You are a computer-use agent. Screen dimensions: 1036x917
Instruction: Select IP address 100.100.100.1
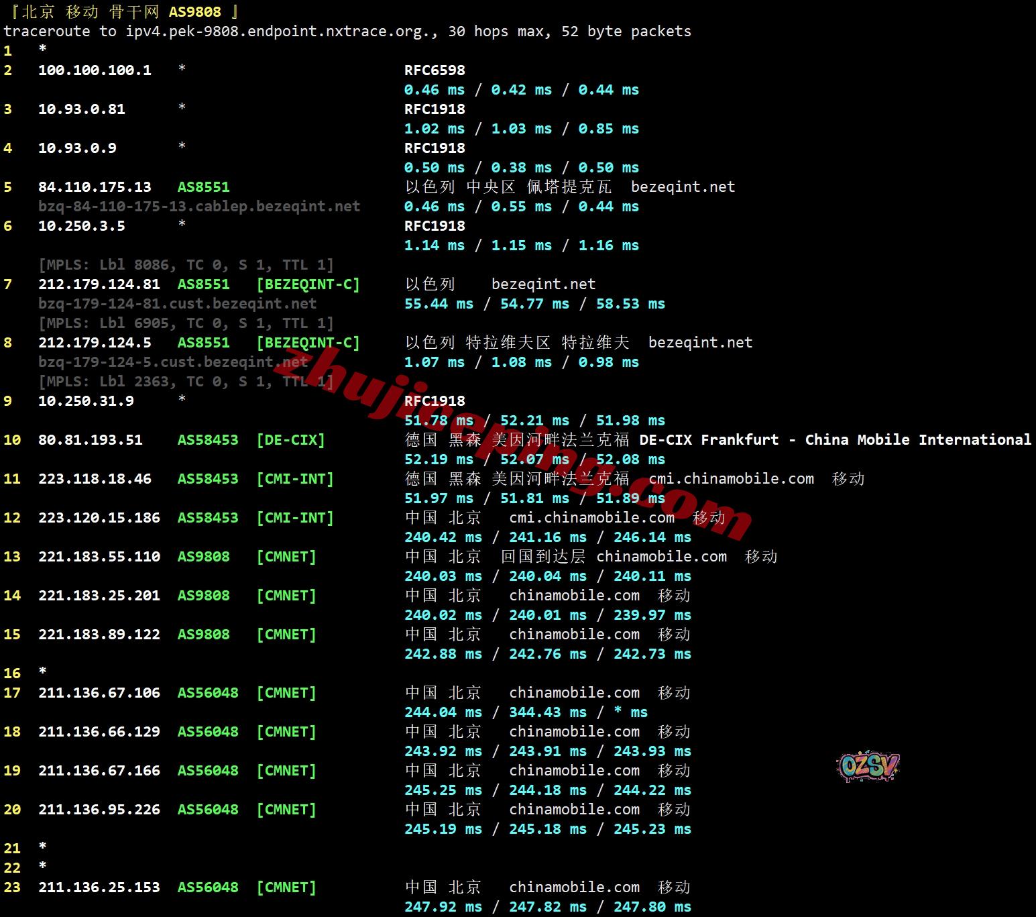95,70
